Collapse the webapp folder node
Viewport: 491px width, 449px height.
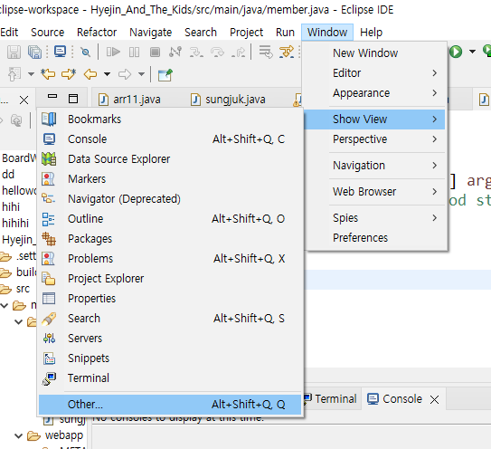click(19, 435)
